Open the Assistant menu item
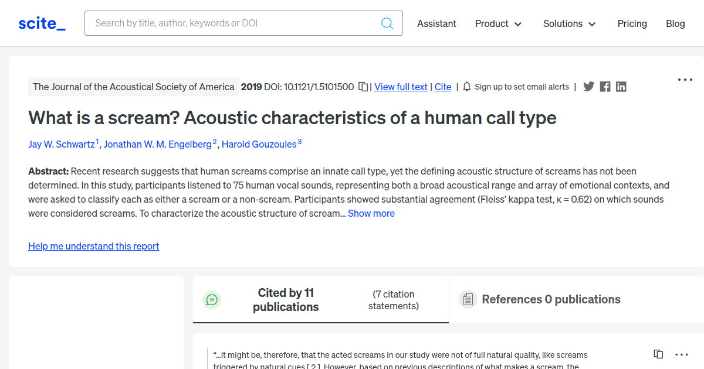704x369 pixels. (x=436, y=23)
